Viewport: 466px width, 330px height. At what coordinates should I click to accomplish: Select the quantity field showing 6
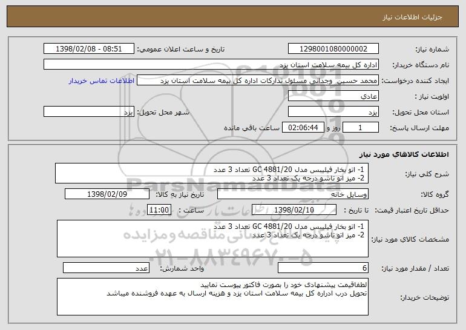(x=323, y=268)
